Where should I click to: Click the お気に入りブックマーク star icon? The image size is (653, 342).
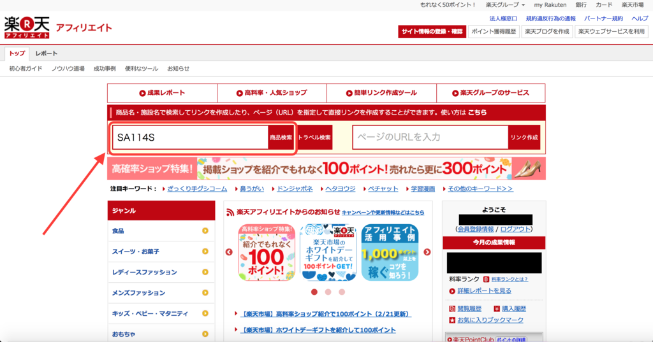[452, 320]
